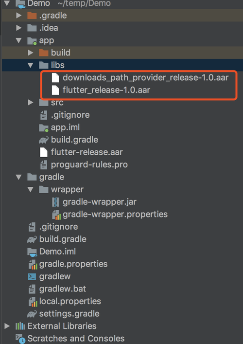
Task: Expand the External Libraries node arrow
Action: point(7,326)
